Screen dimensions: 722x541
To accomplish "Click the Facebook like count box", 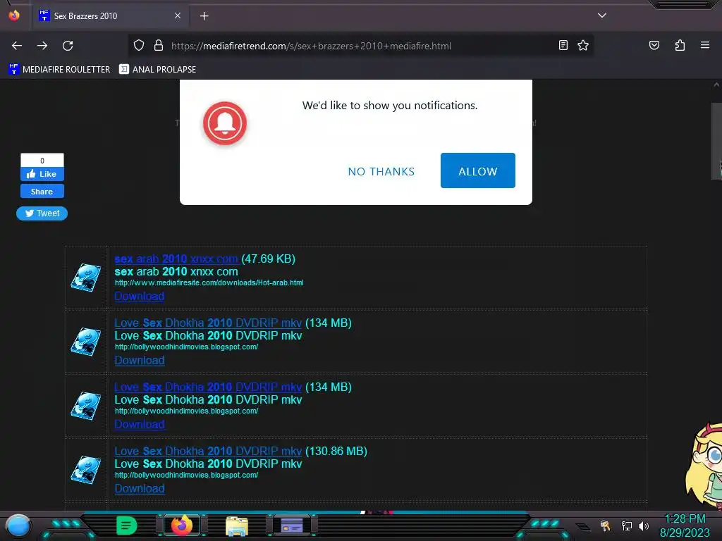I will [x=42, y=161].
